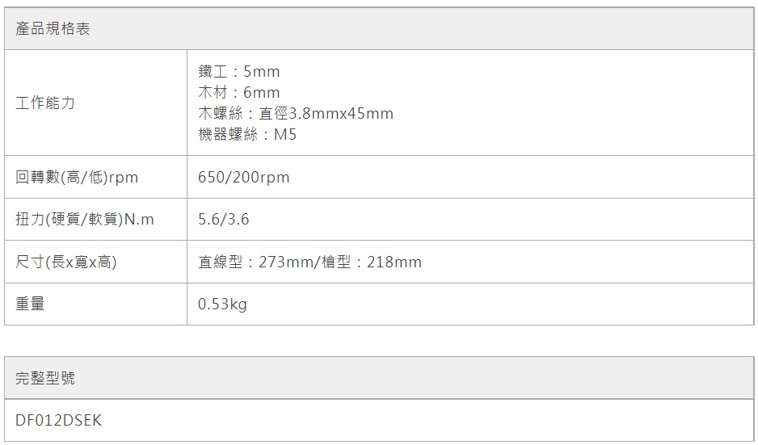Select the 5.6/3.6 torque value

point(224,220)
